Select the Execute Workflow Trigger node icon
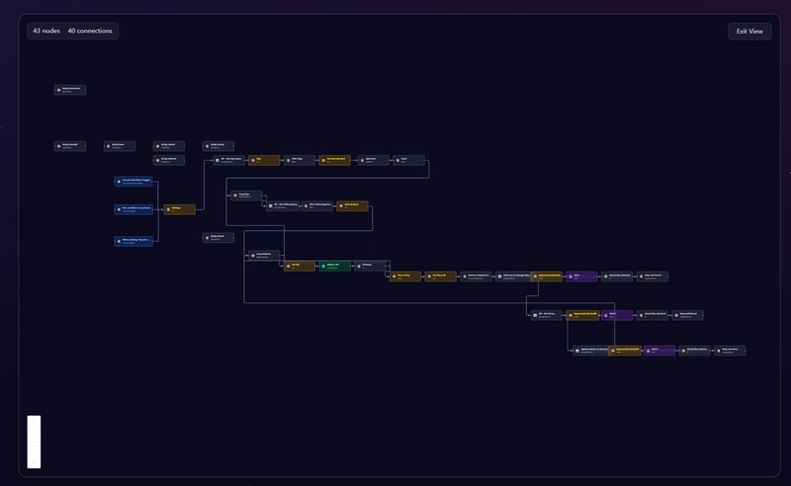The image size is (791, 486). click(119, 181)
